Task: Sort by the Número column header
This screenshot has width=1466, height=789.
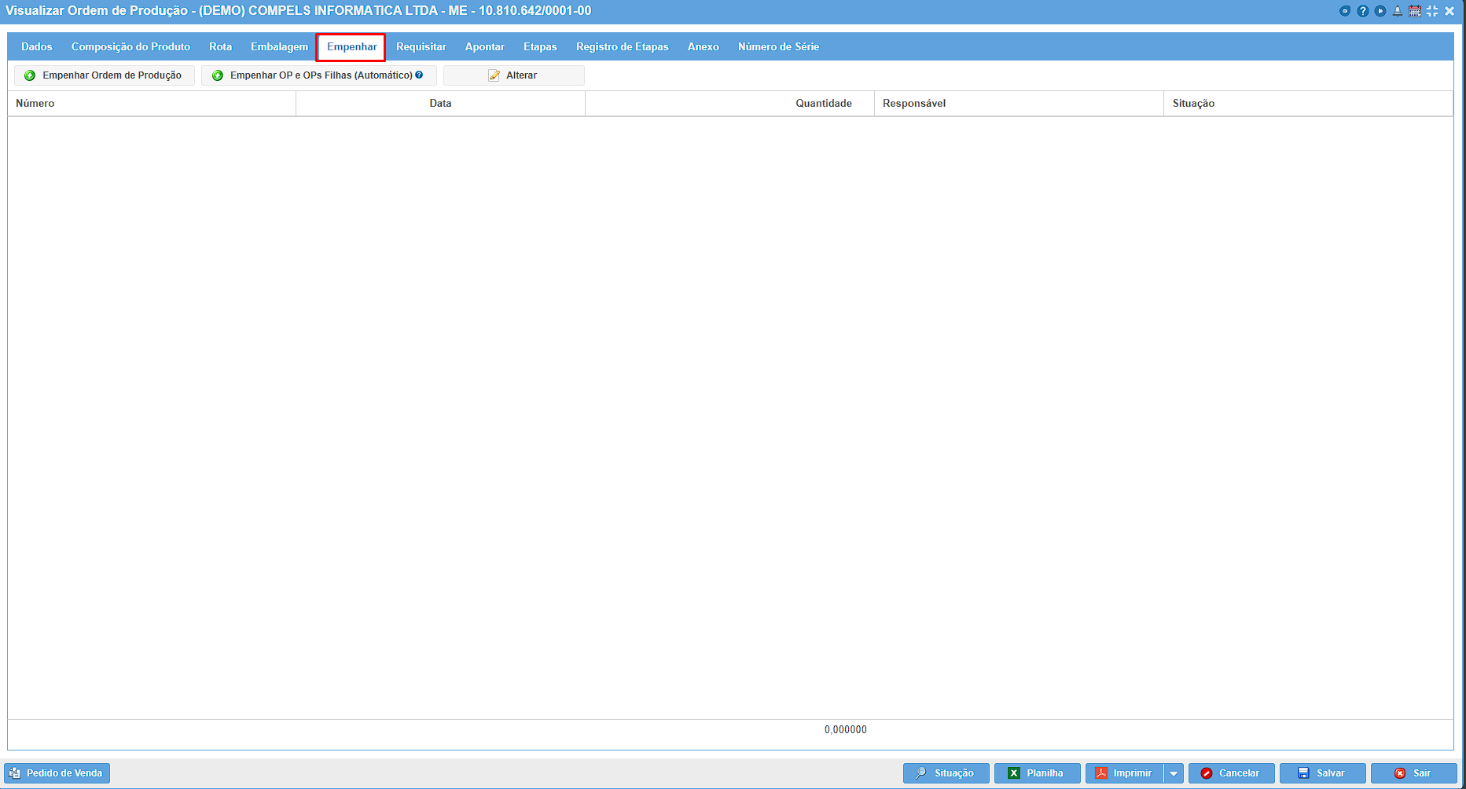Action: (152, 104)
